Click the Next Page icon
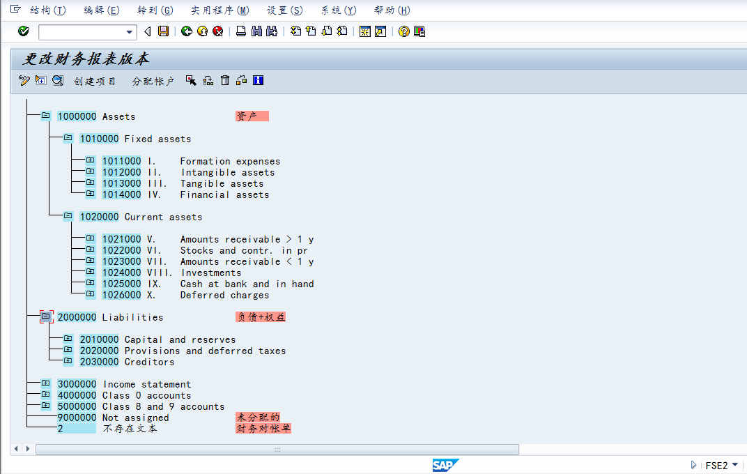747x474 pixels. click(327, 31)
